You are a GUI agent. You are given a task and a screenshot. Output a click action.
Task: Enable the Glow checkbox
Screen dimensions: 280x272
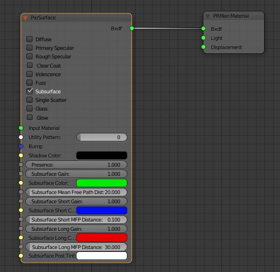click(x=30, y=117)
